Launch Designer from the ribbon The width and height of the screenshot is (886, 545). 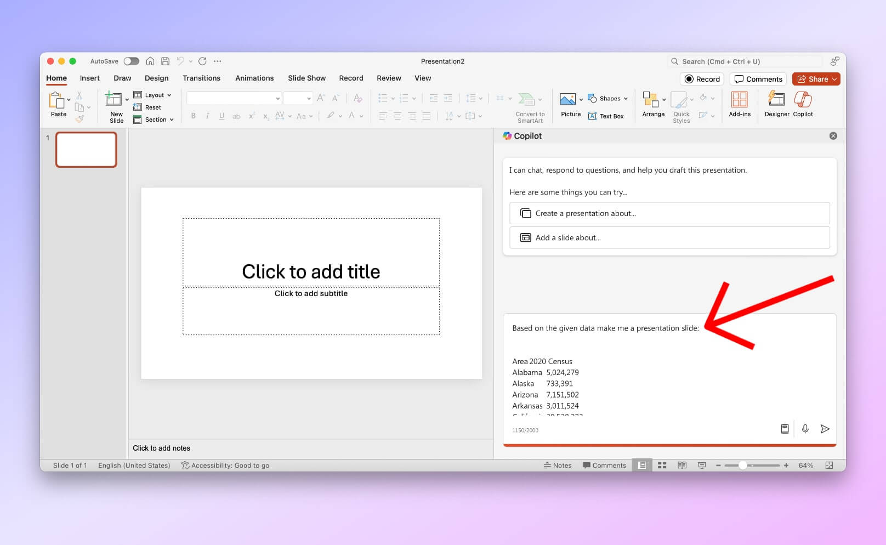pyautogui.click(x=776, y=104)
